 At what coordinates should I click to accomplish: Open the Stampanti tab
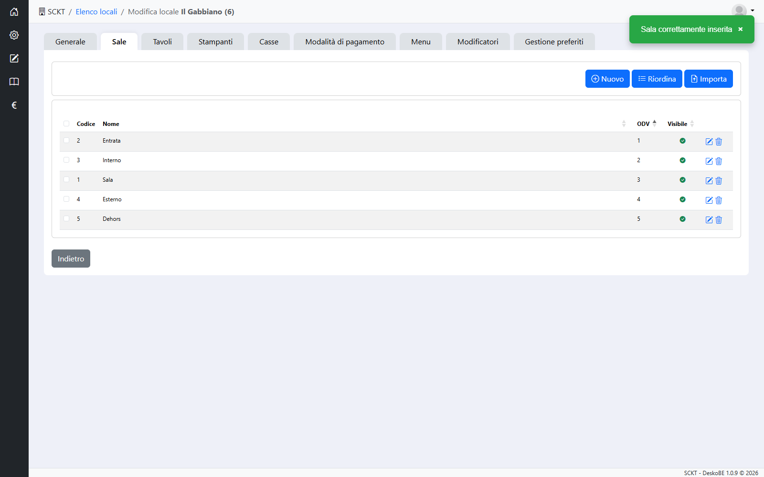pos(215,41)
